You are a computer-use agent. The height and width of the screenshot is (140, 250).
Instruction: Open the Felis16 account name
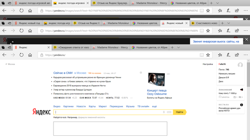(x=222, y=64)
